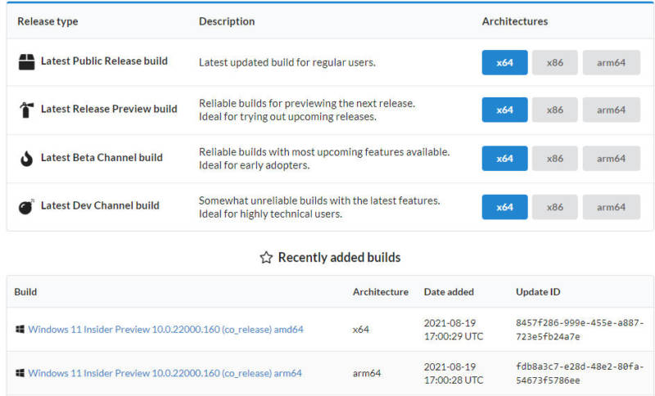655x396 pixels.
Task: Click the fire extinguisher icon for Release Preview
Action: pyautogui.click(x=27, y=110)
